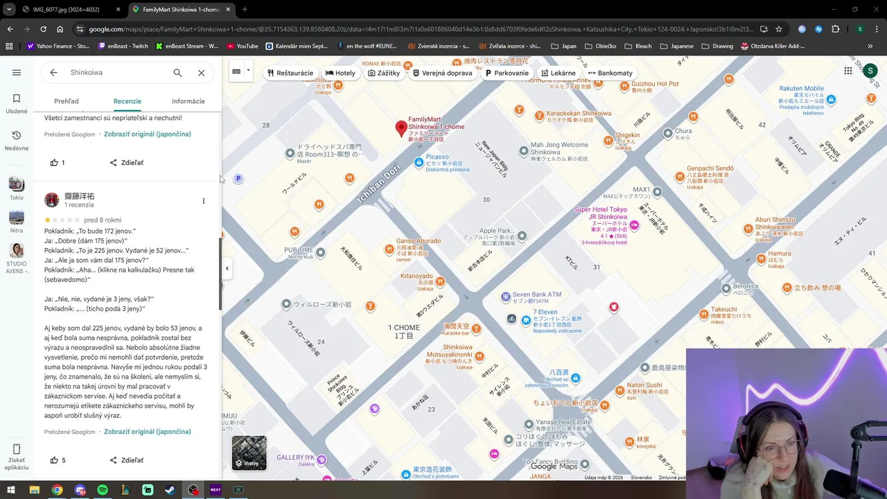Open the YouTube bookmark
The image size is (887, 499).
(x=242, y=46)
